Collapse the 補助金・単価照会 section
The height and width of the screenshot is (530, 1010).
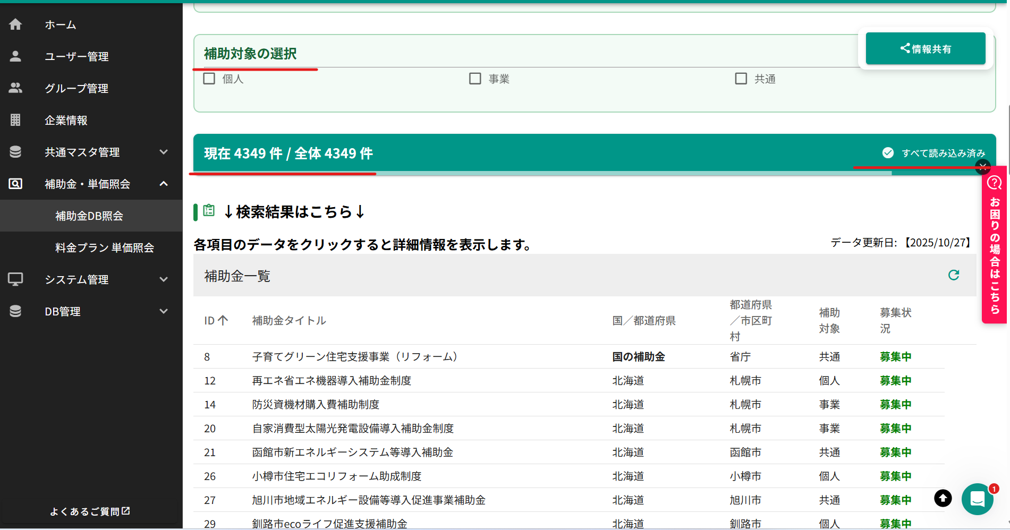[164, 184]
